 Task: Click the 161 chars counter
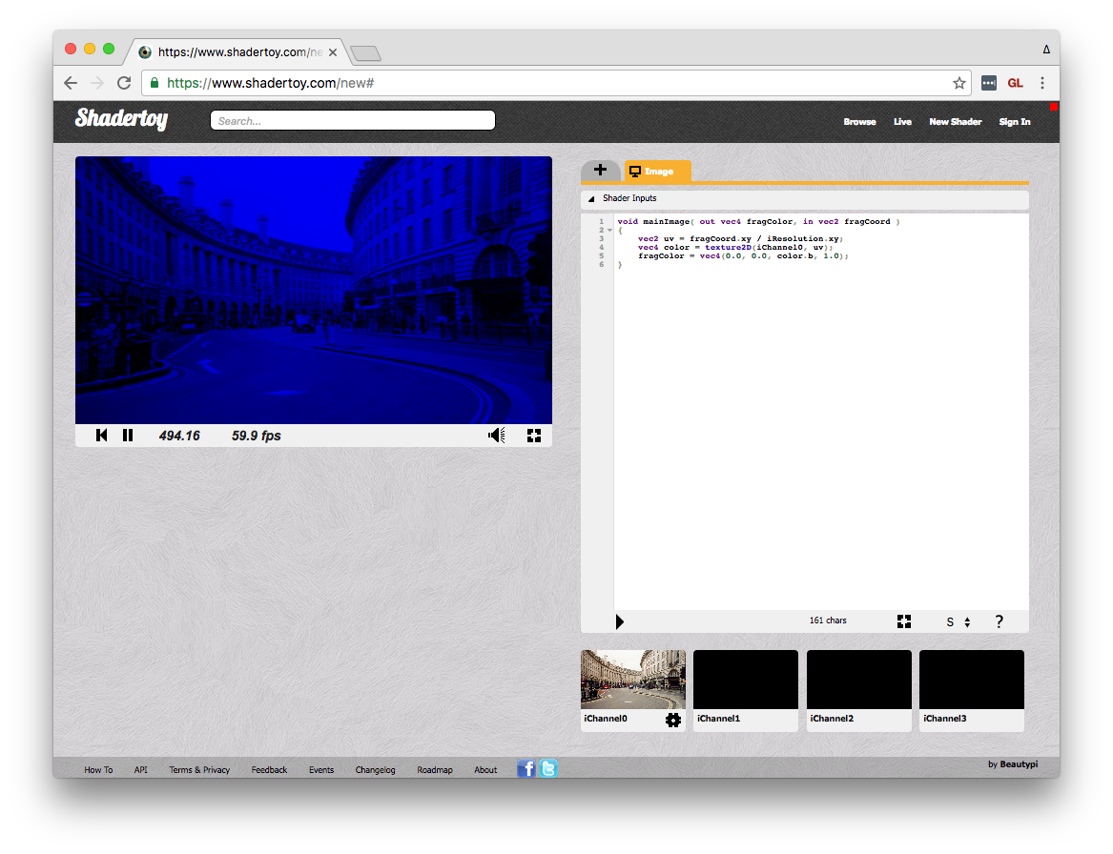pos(828,620)
